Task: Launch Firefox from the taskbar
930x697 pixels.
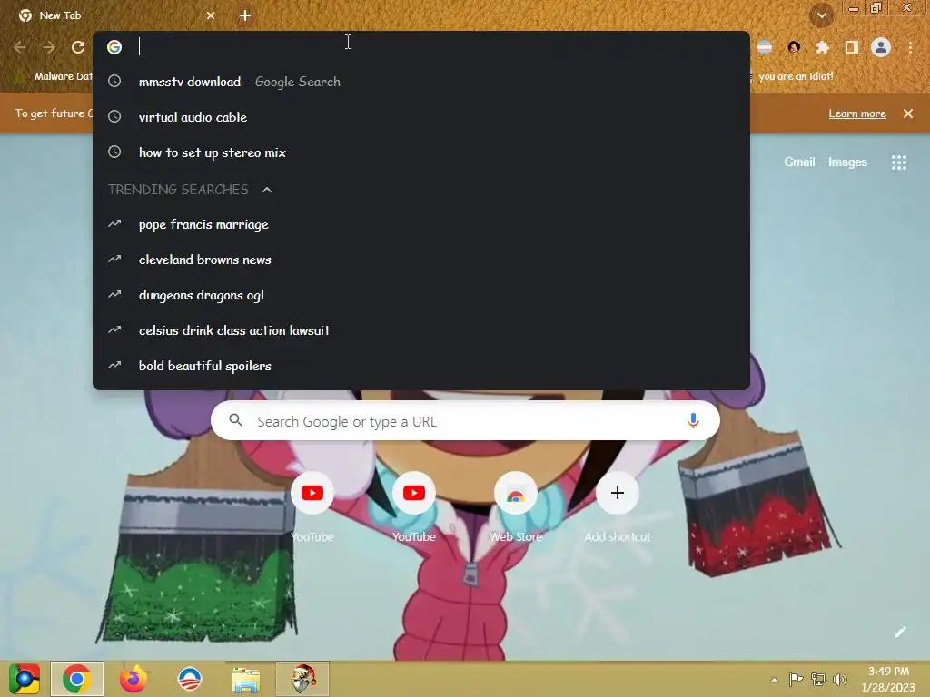Action: tap(134, 679)
